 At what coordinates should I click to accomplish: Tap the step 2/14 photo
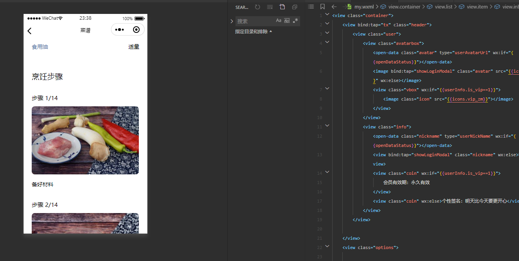pyautogui.click(x=85, y=223)
